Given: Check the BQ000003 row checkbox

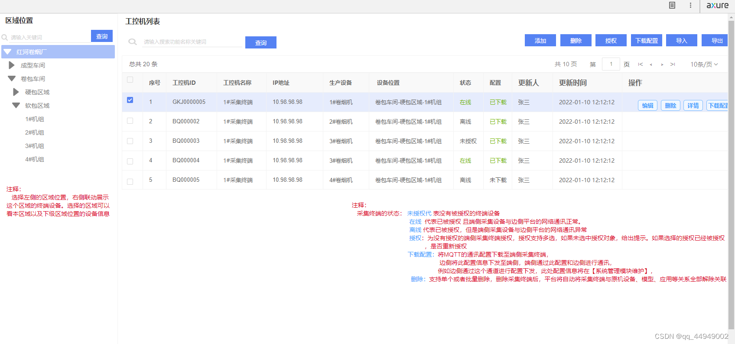Looking at the screenshot, I should tap(130, 141).
